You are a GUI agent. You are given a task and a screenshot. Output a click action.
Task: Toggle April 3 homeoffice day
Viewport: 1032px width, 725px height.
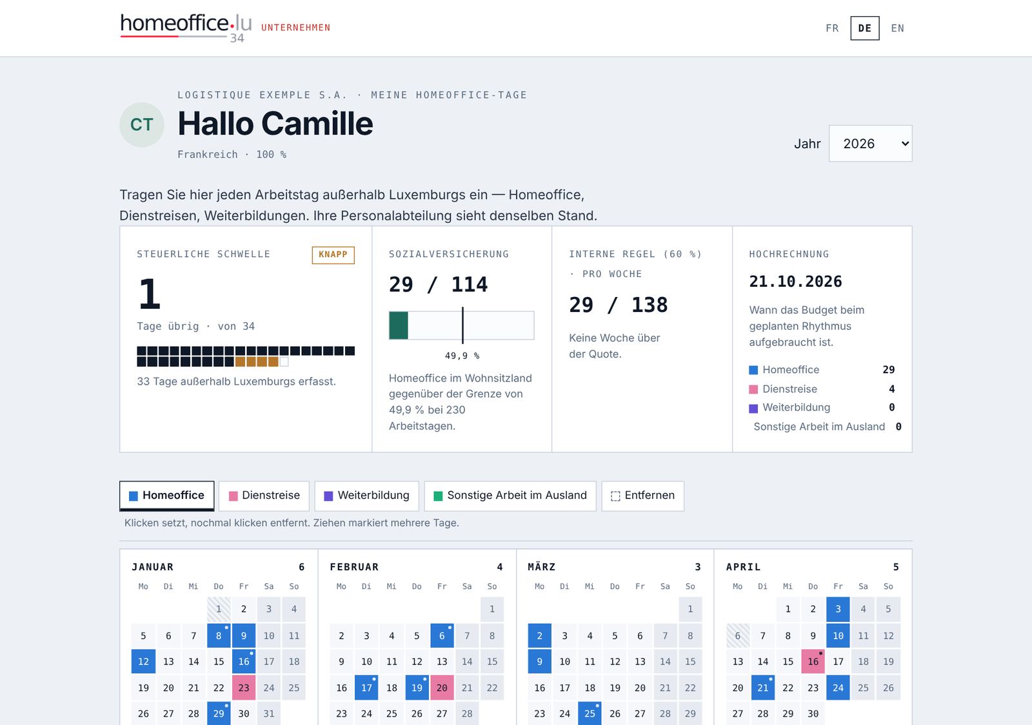(838, 609)
